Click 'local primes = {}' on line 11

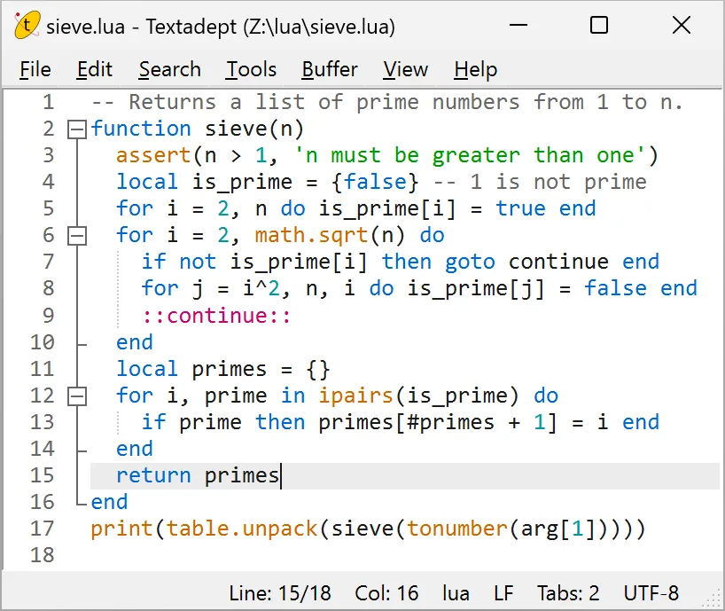coord(222,370)
